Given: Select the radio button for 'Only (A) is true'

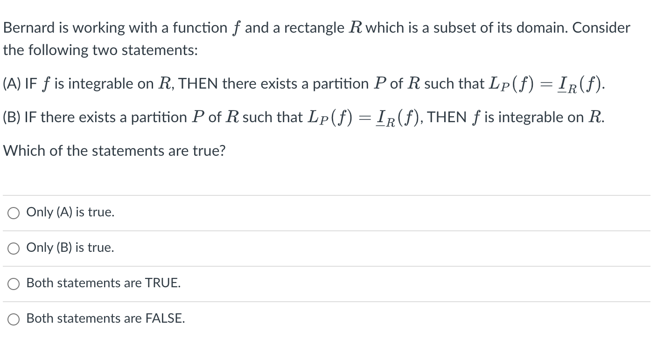Looking at the screenshot, I should click(x=14, y=213).
